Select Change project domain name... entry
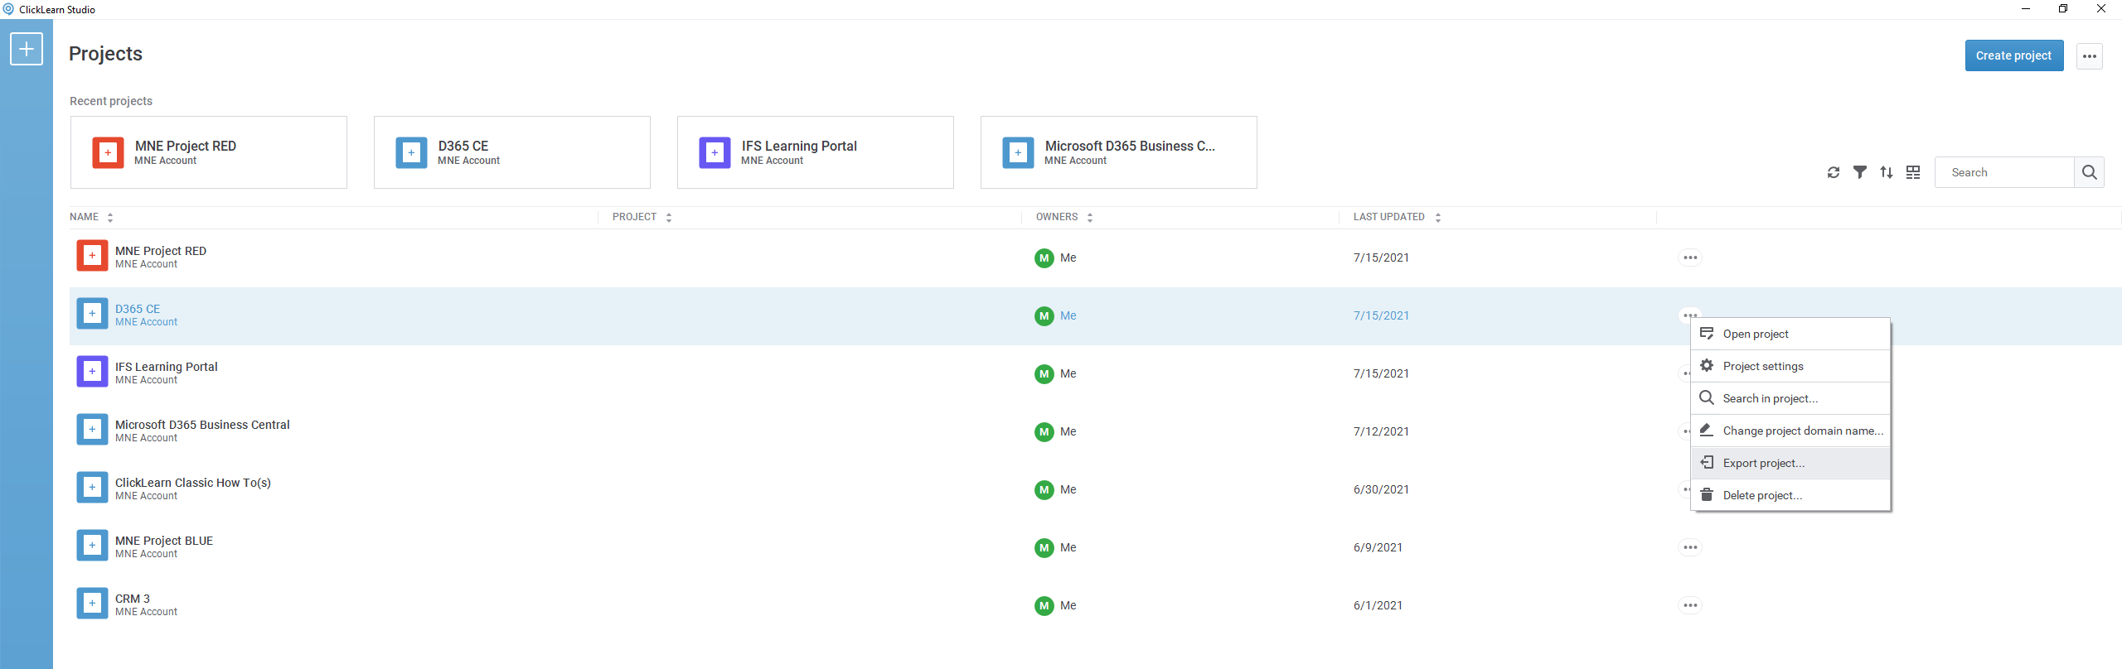 (x=1790, y=431)
